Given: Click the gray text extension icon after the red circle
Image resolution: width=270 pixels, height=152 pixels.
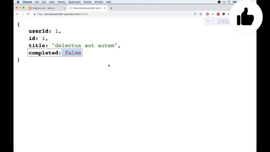Looking at the screenshot, I should (x=213, y=14).
